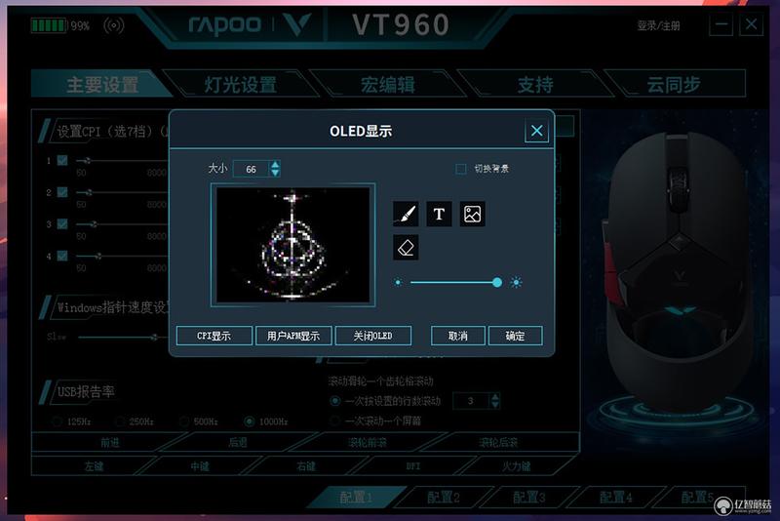Toggle the 切换背景 checkbox

(x=461, y=169)
